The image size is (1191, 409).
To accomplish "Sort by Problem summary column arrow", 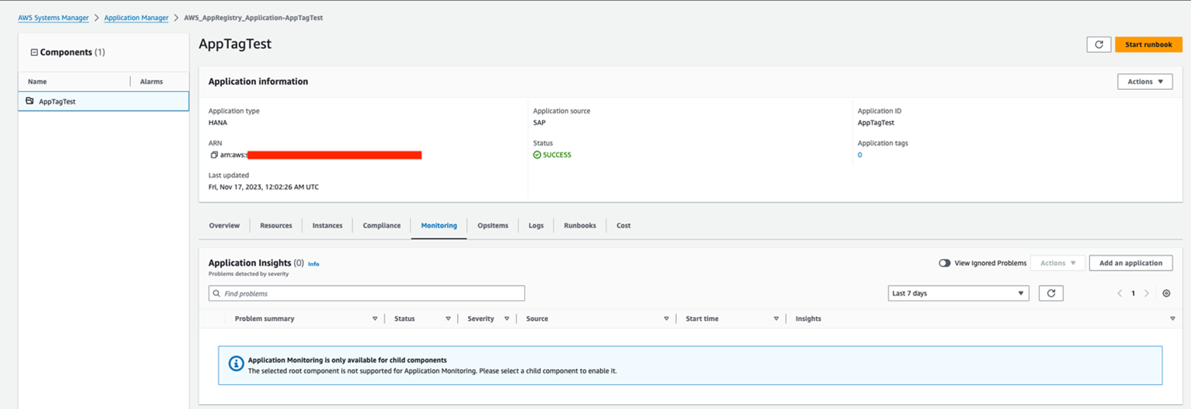I will pos(375,319).
